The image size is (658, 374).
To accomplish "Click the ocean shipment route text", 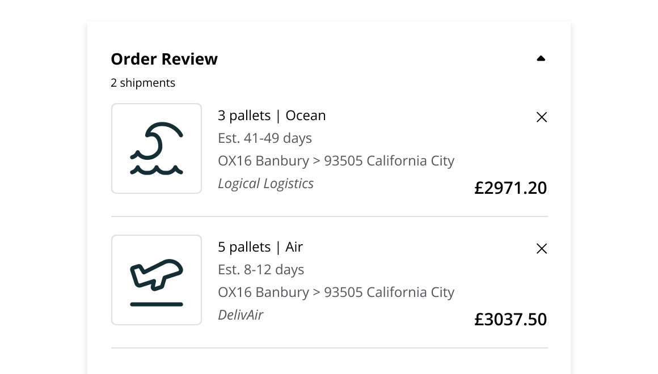I will (336, 161).
